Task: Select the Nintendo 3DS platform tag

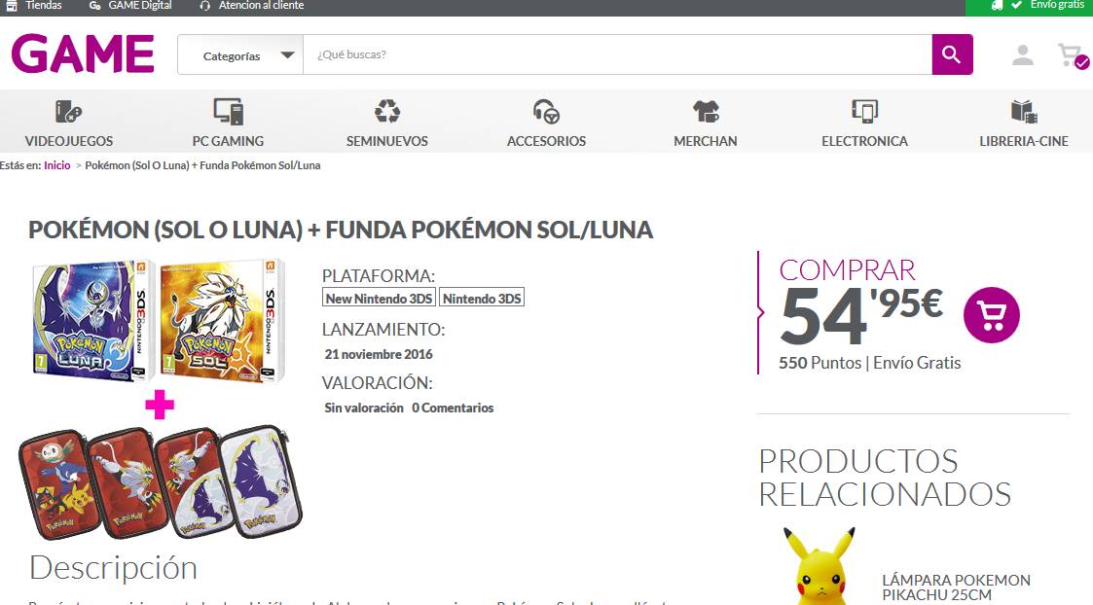Action: click(x=482, y=299)
